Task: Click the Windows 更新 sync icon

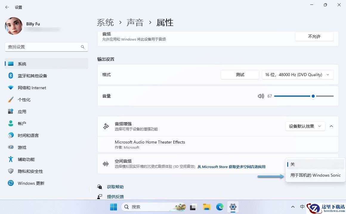Action: tap(11, 183)
